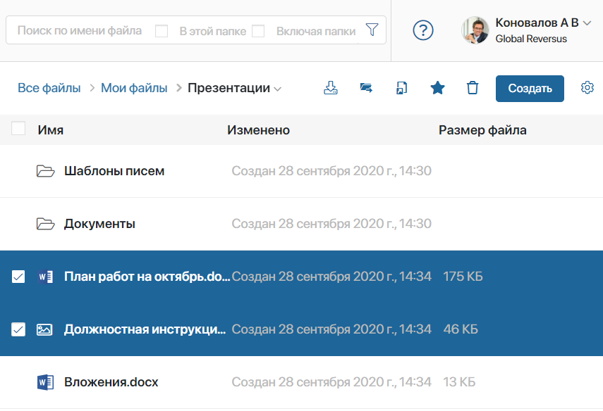The image size is (603, 411).
Task: Focus the Поиск по имени файла field
Action: click(80, 30)
